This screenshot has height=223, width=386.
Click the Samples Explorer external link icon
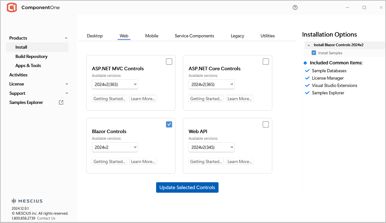point(61,103)
